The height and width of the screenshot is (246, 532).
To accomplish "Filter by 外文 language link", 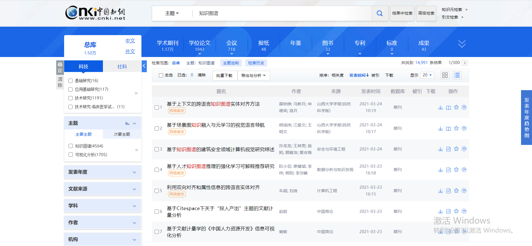I will click(130, 51).
